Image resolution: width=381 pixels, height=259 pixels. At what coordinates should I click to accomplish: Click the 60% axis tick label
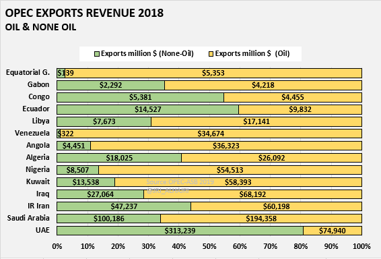[x=240, y=246]
